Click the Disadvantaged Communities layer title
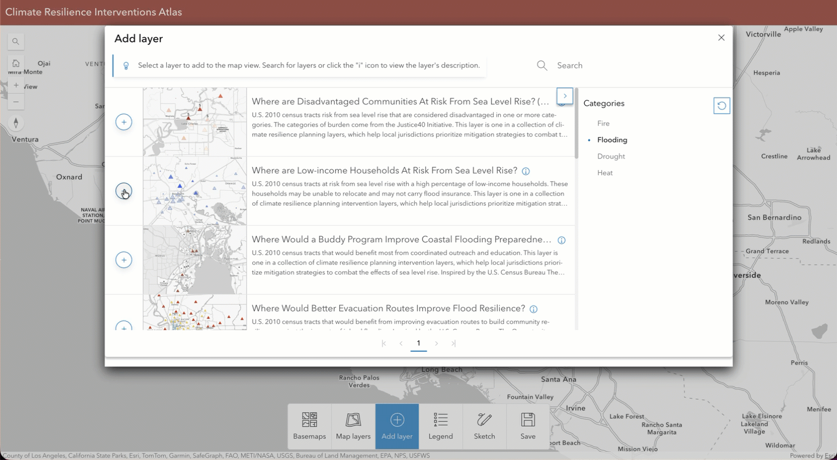Image resolution: width=837 pixels, height=460 pixels. [x=400, y=101]
